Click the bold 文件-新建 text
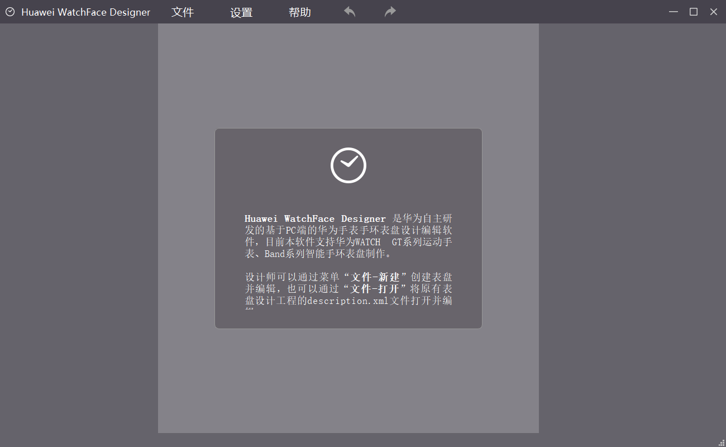 tap(376, 277)
